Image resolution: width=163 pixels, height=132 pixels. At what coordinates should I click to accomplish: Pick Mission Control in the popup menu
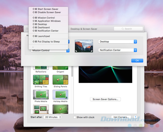48,18
